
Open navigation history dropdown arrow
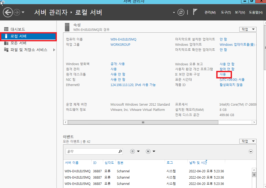(23, 12)
